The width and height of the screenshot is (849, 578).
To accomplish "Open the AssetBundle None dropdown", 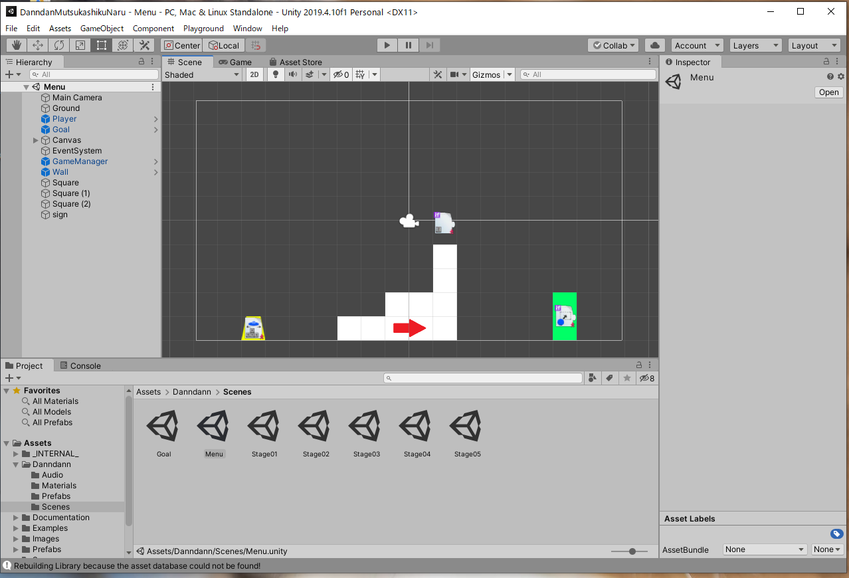I will pyautogui.click(x=765, y=549).
